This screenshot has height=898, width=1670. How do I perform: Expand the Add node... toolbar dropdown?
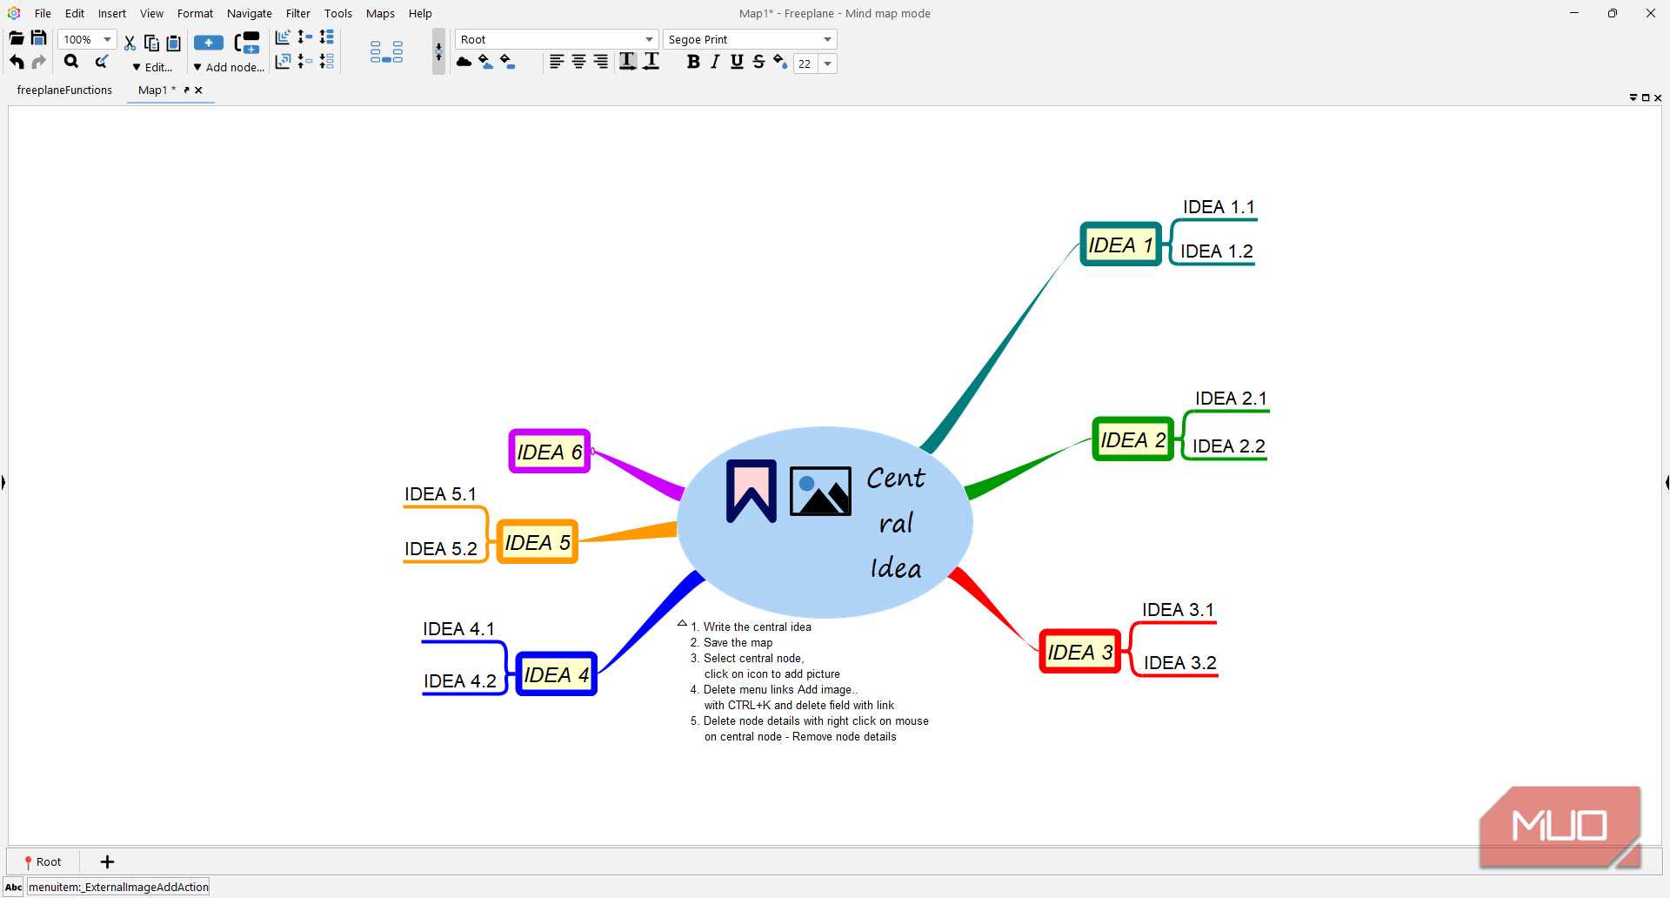[x=228, y=67]
